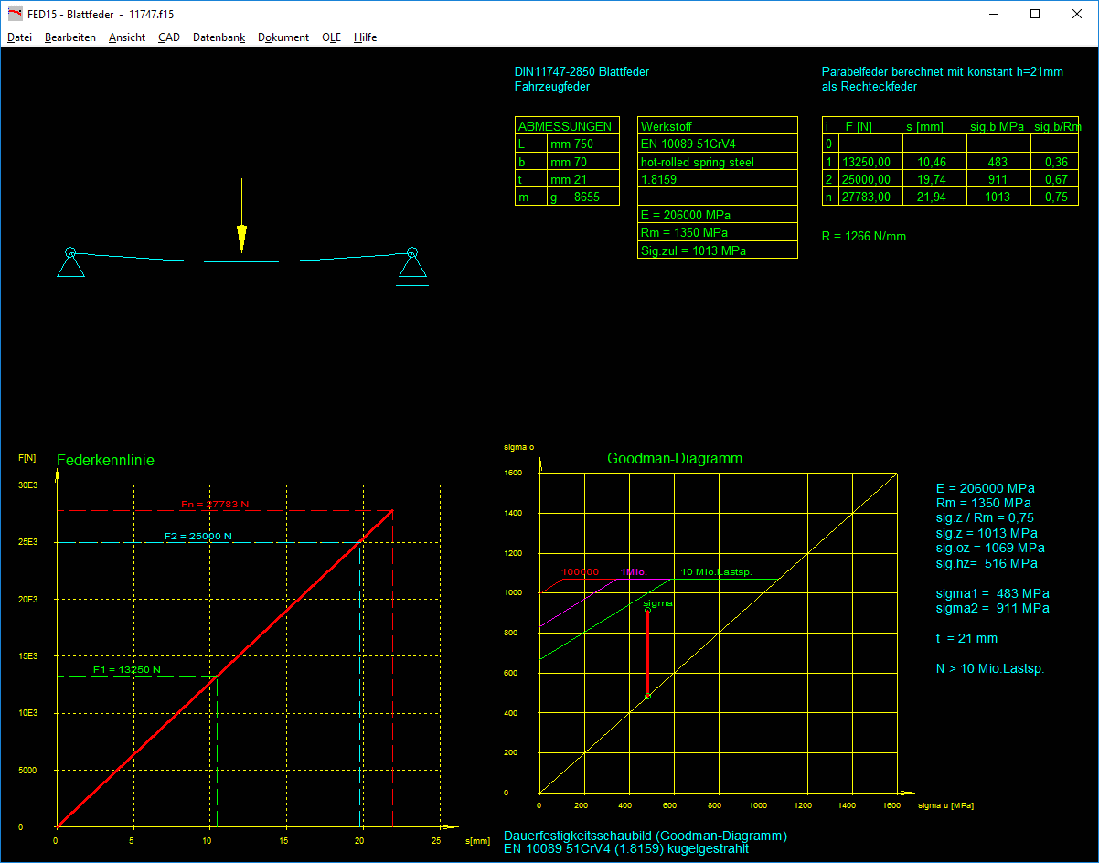
Task: Click the right roller support symbol
Action: click(x=412, y=265)
